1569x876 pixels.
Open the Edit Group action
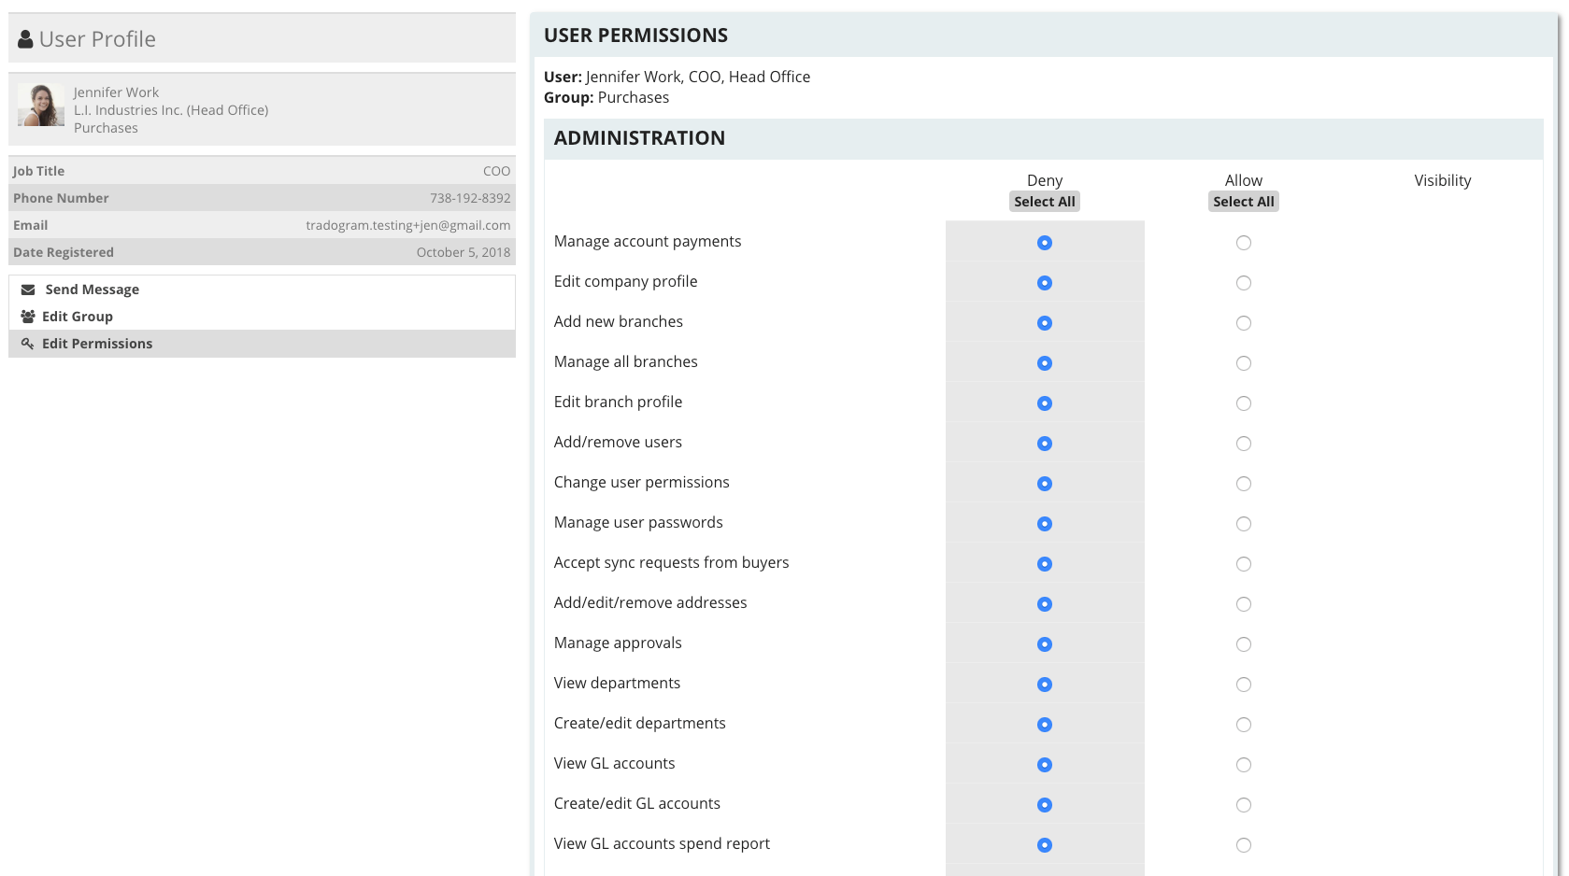pos(77,317)
